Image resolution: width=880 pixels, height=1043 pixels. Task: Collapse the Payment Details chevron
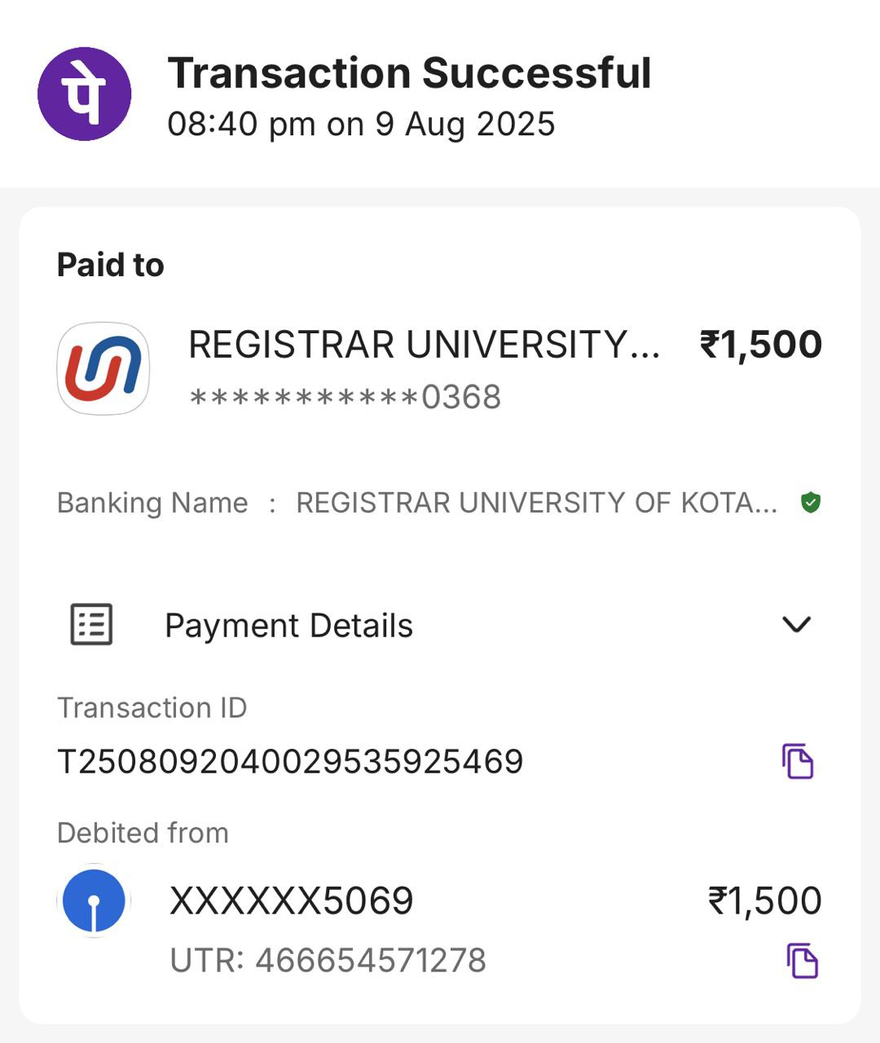click(x=796, y=625)
